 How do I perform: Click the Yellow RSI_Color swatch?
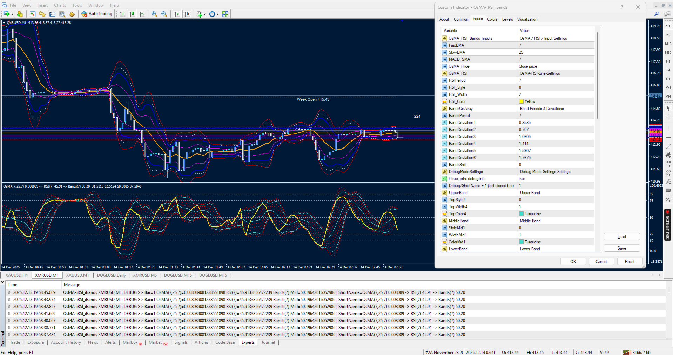tap(521, 101)
